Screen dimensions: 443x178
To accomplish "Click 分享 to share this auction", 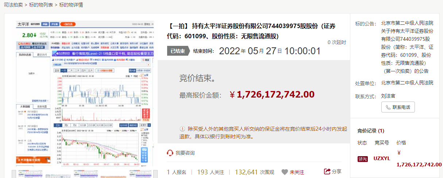I will [336, 171].
